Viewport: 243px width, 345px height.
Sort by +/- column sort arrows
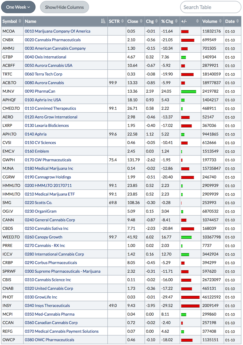pos(197,21)
